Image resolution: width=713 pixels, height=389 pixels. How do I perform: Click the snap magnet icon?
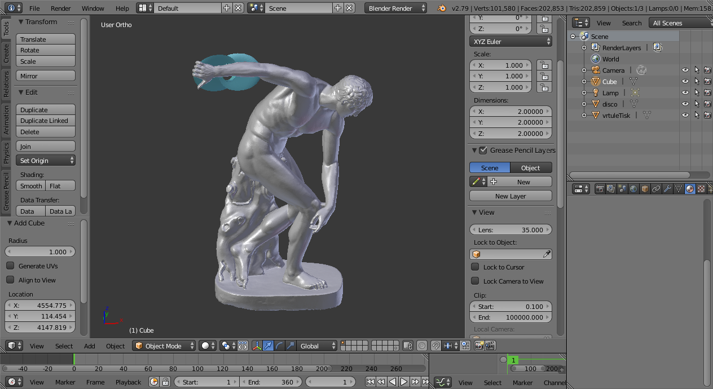click(436, 346)
